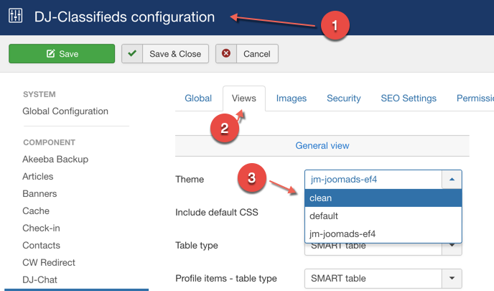Open Banners component settings
The image size is (494, 291).
pyautogui.click(x=39, y=193)
